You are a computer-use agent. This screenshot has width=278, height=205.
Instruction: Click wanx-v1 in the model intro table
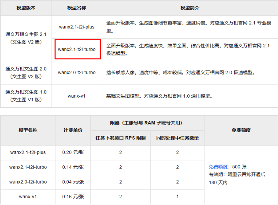point(77,96)
